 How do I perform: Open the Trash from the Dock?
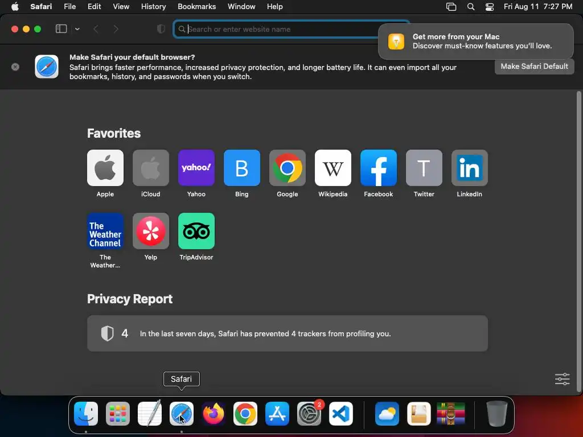[x=496, y=414]
